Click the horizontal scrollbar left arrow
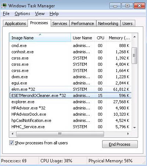 [12, 134]
